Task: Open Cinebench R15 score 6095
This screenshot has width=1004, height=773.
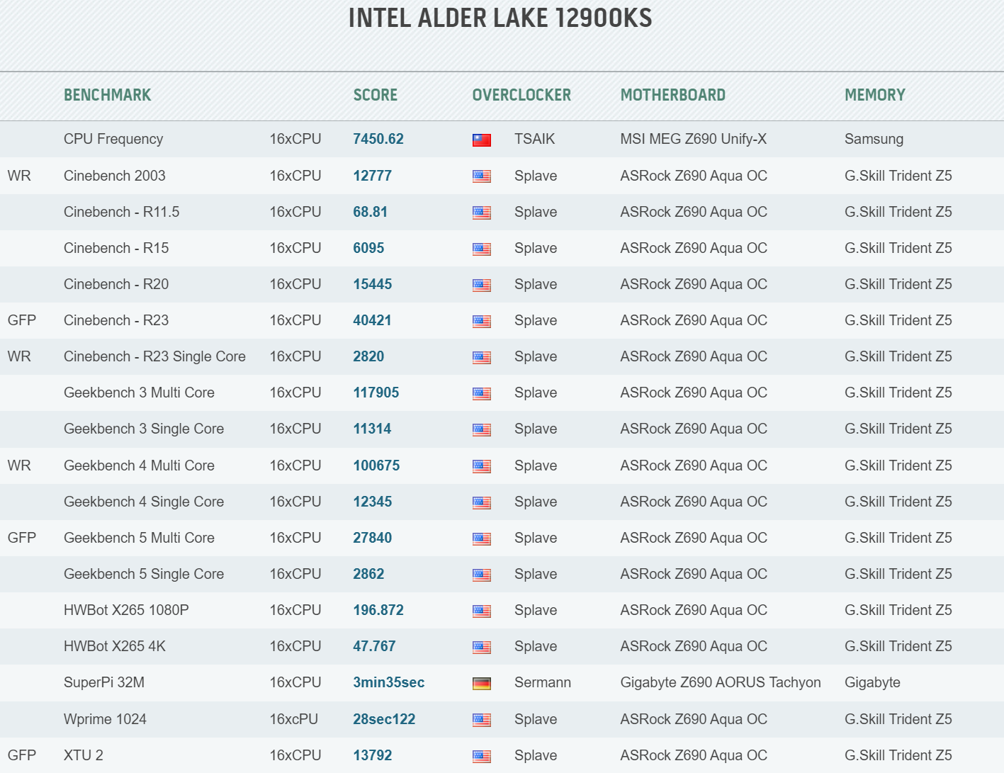Action: [368, 248]
